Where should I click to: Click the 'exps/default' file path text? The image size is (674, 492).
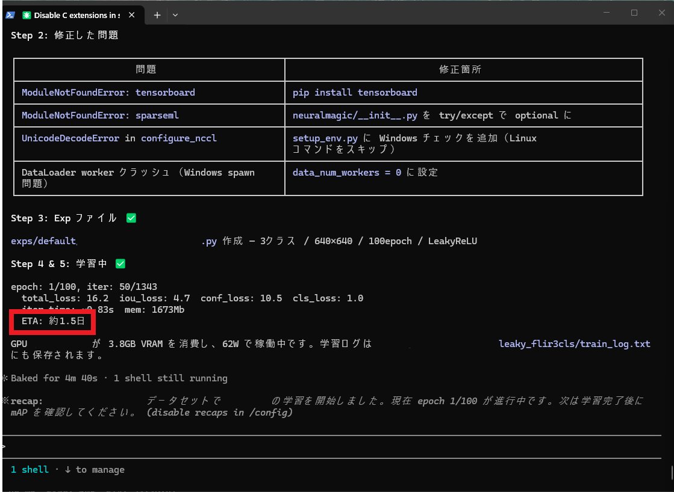tap(43, 241)
